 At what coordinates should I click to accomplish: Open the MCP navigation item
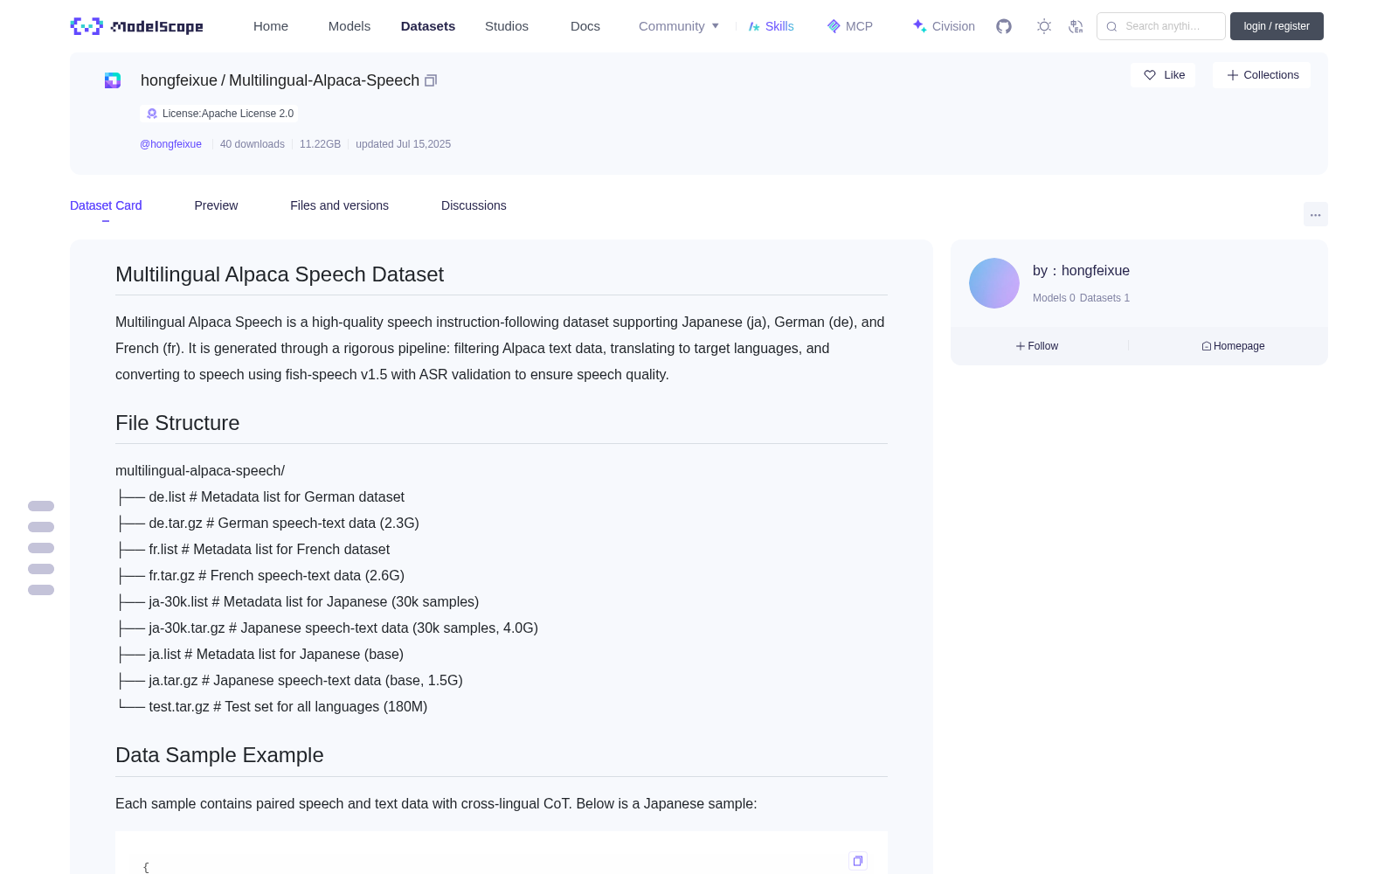[849, 26]
